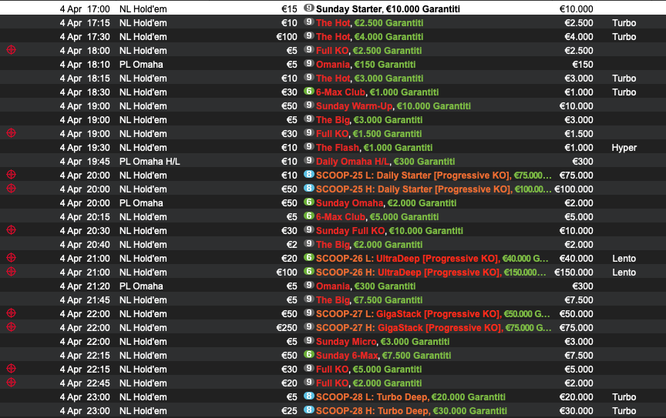Open The Big, €7.500 Garantiti tournament
This screenshot has width=666, height=418.
[x=369, y=300]
